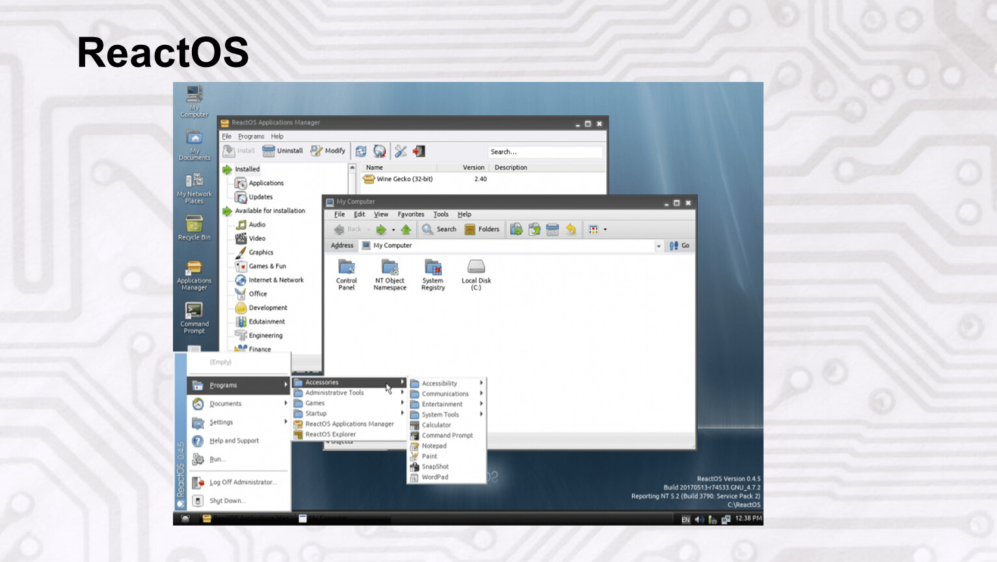Click the Up folder arrow in toolbar

tap(406, 230)
